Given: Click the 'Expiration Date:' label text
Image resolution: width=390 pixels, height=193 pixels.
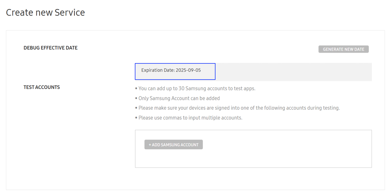Looking at the screenshot, I should (x=158, y=71).
